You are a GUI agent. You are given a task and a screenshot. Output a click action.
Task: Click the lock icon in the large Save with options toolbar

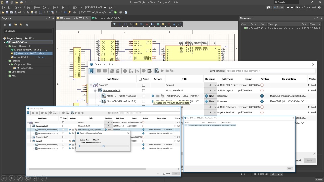(x=112, y=71)
